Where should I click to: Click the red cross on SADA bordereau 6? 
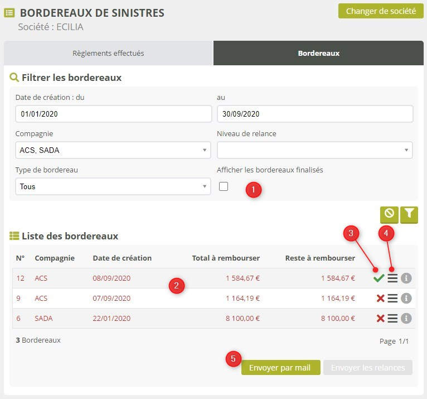[x=381, y=318]
